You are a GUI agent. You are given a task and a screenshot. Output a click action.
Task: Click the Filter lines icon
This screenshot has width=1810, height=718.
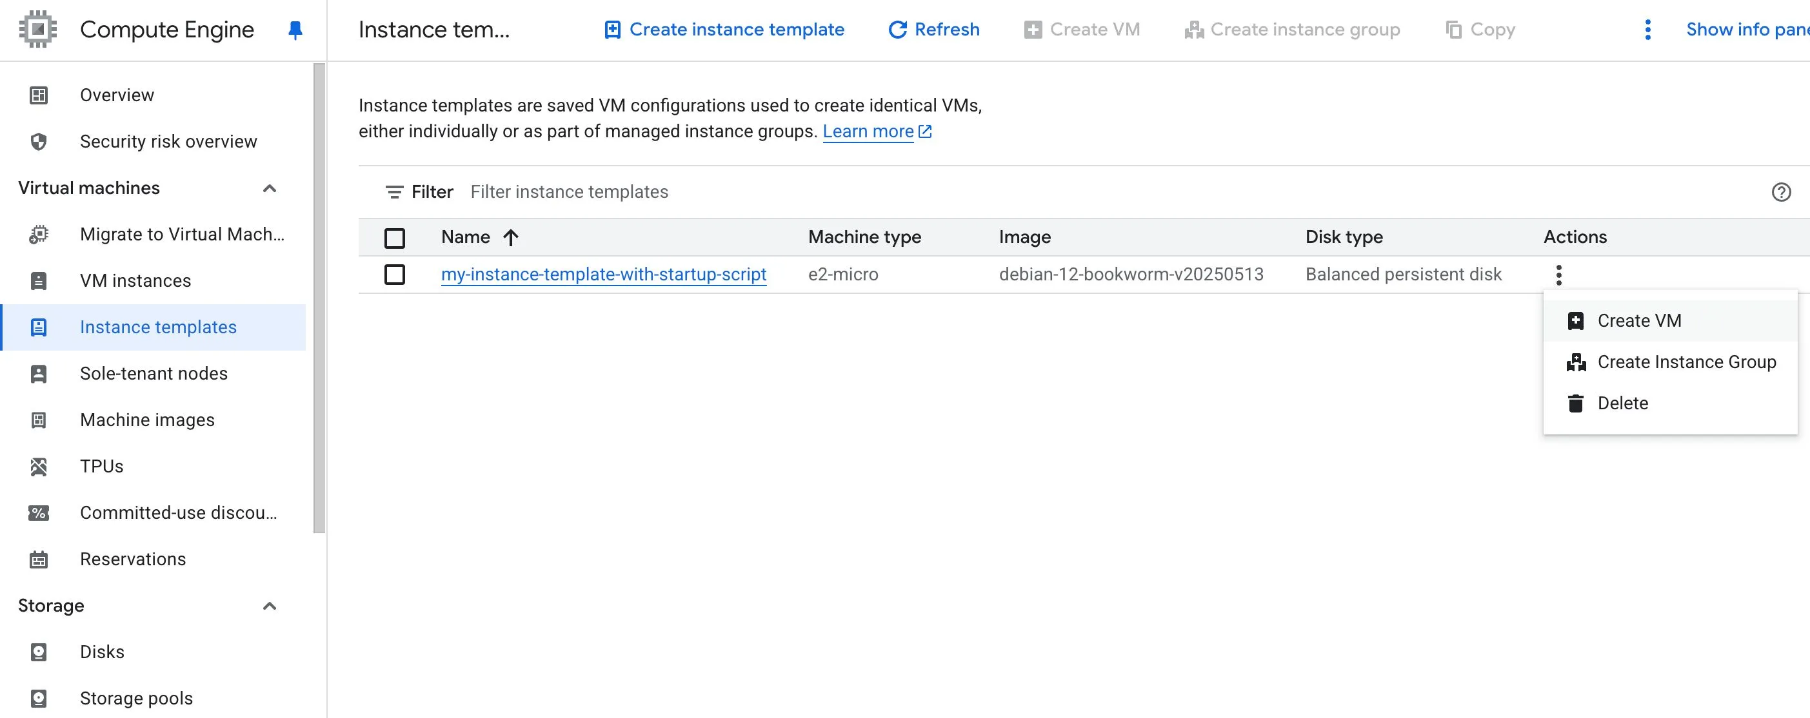click(x=394, y=191)
